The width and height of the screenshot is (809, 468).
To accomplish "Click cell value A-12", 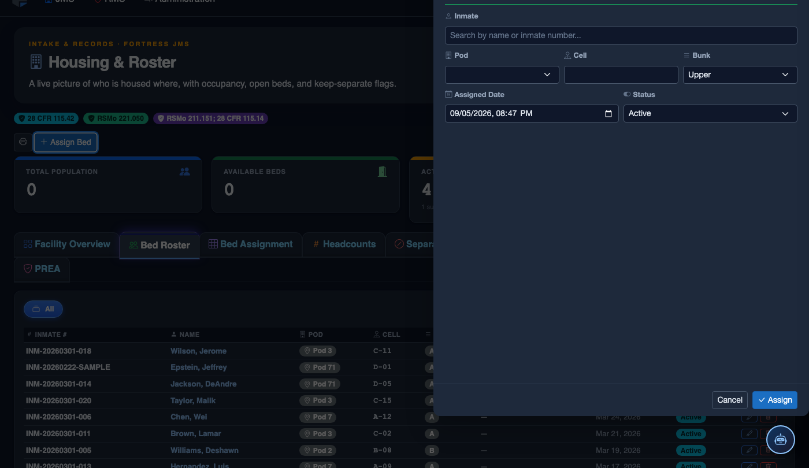I will [x=383, y=417].
